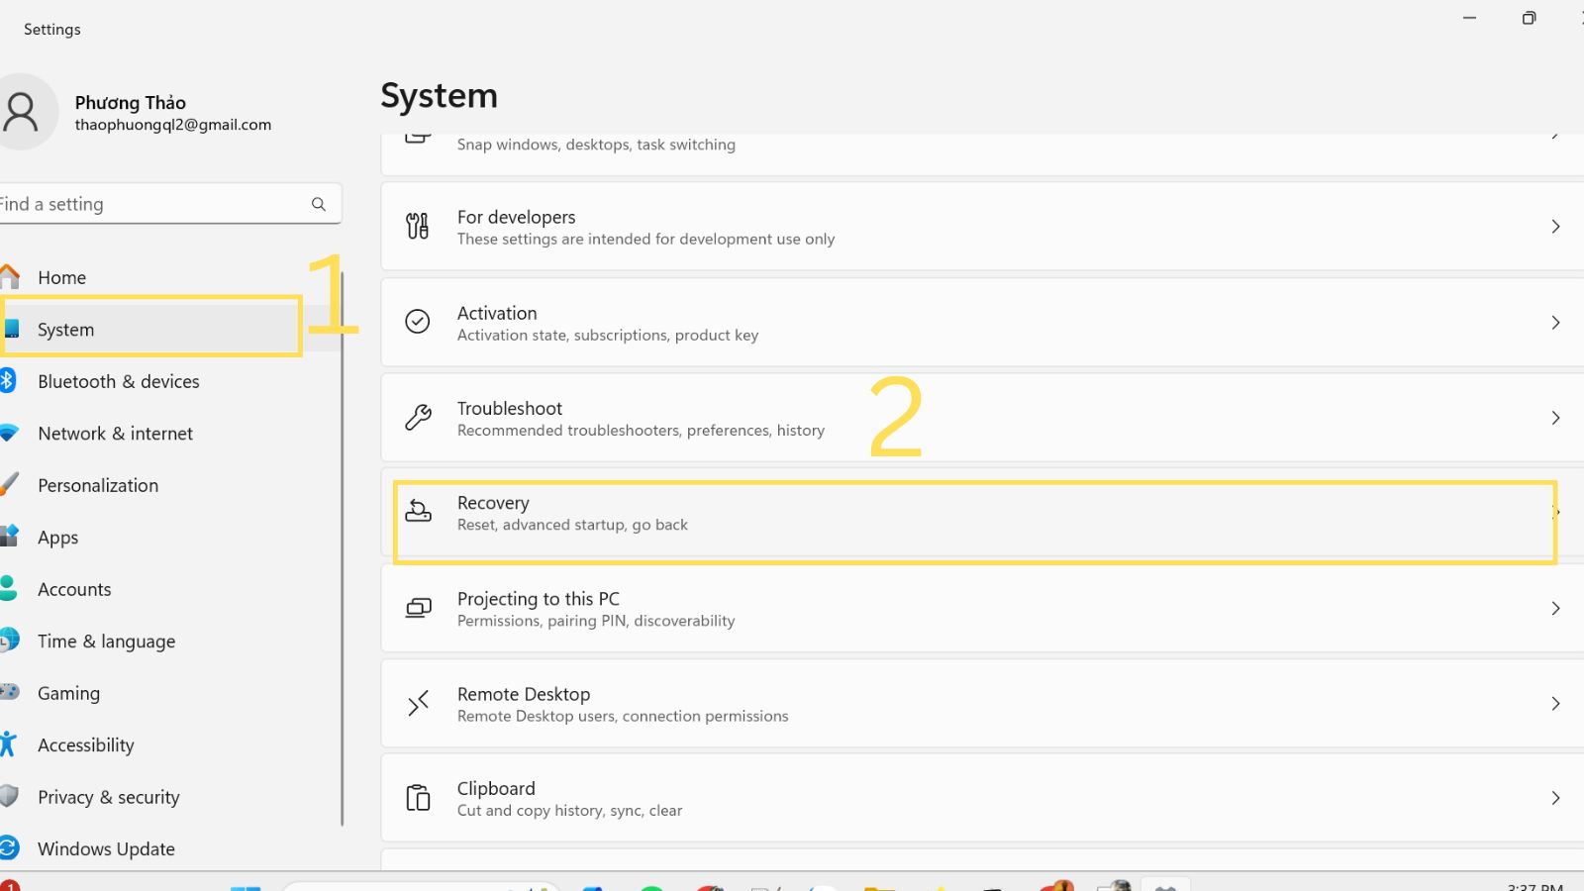Click the Find a setting search field
Viewport: 1584px width, 891px height.
158,204
